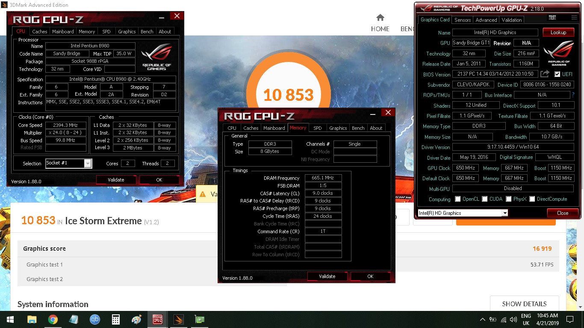The image size is (584, 328).
Task: Click OK in the Memory window
Action: coord(370,276)
